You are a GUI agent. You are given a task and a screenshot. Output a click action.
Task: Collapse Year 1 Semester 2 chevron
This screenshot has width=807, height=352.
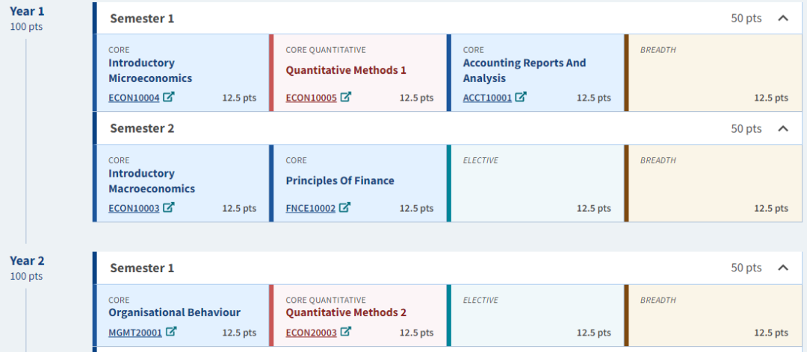(x=783, y=128)
